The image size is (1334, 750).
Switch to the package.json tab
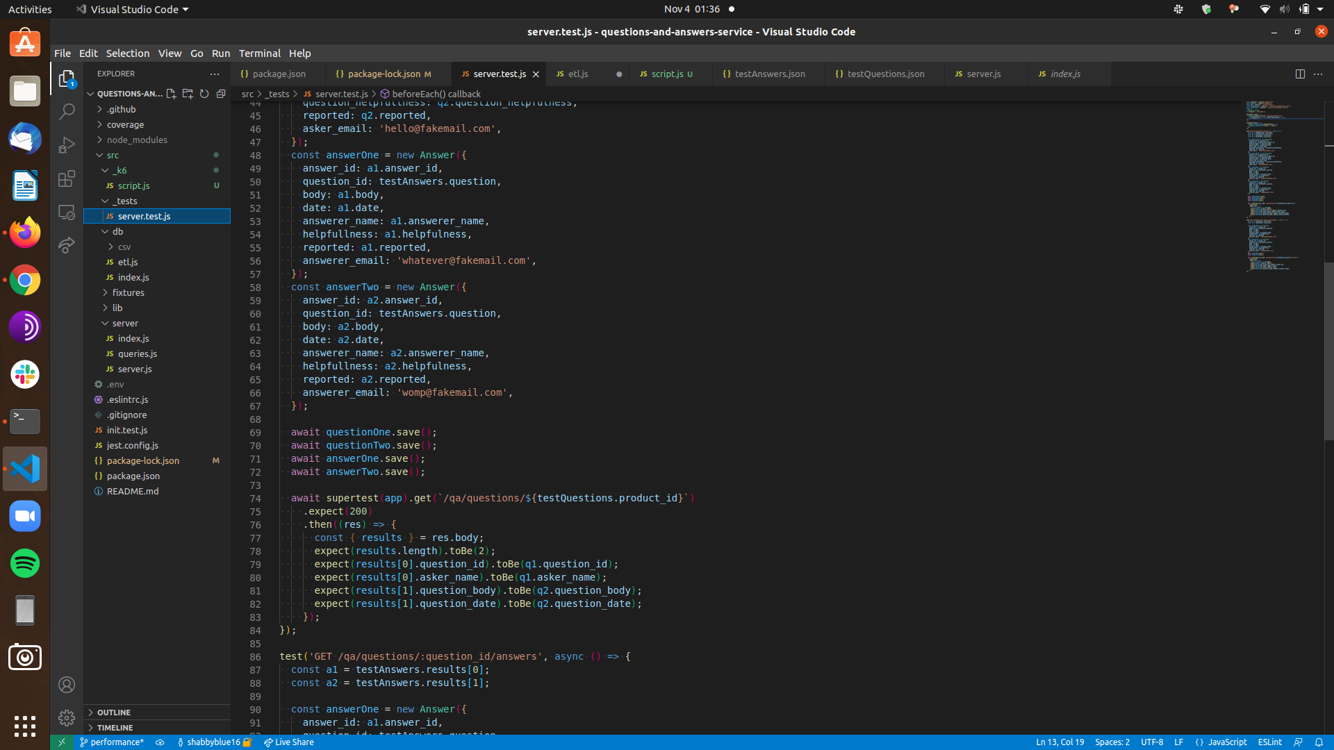tap(278, 74)
